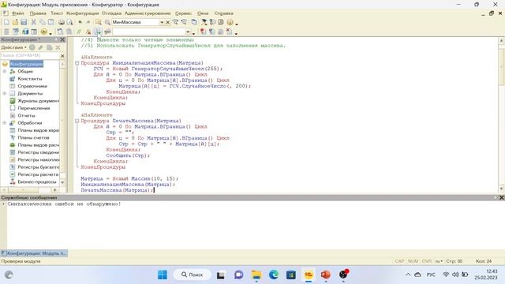Image resolution: width=505 pixels, height=284 pixels.
Task: Open the empty procedure list combo dropdown
Action: (188, 32)
